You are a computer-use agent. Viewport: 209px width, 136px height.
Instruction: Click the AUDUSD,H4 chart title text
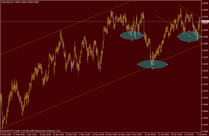7,2
